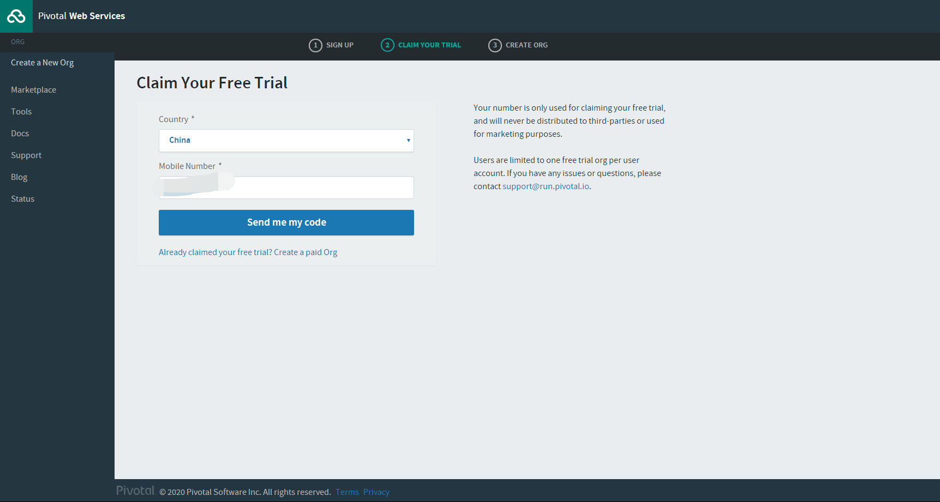Click the Country dropdown arrow

408,141
